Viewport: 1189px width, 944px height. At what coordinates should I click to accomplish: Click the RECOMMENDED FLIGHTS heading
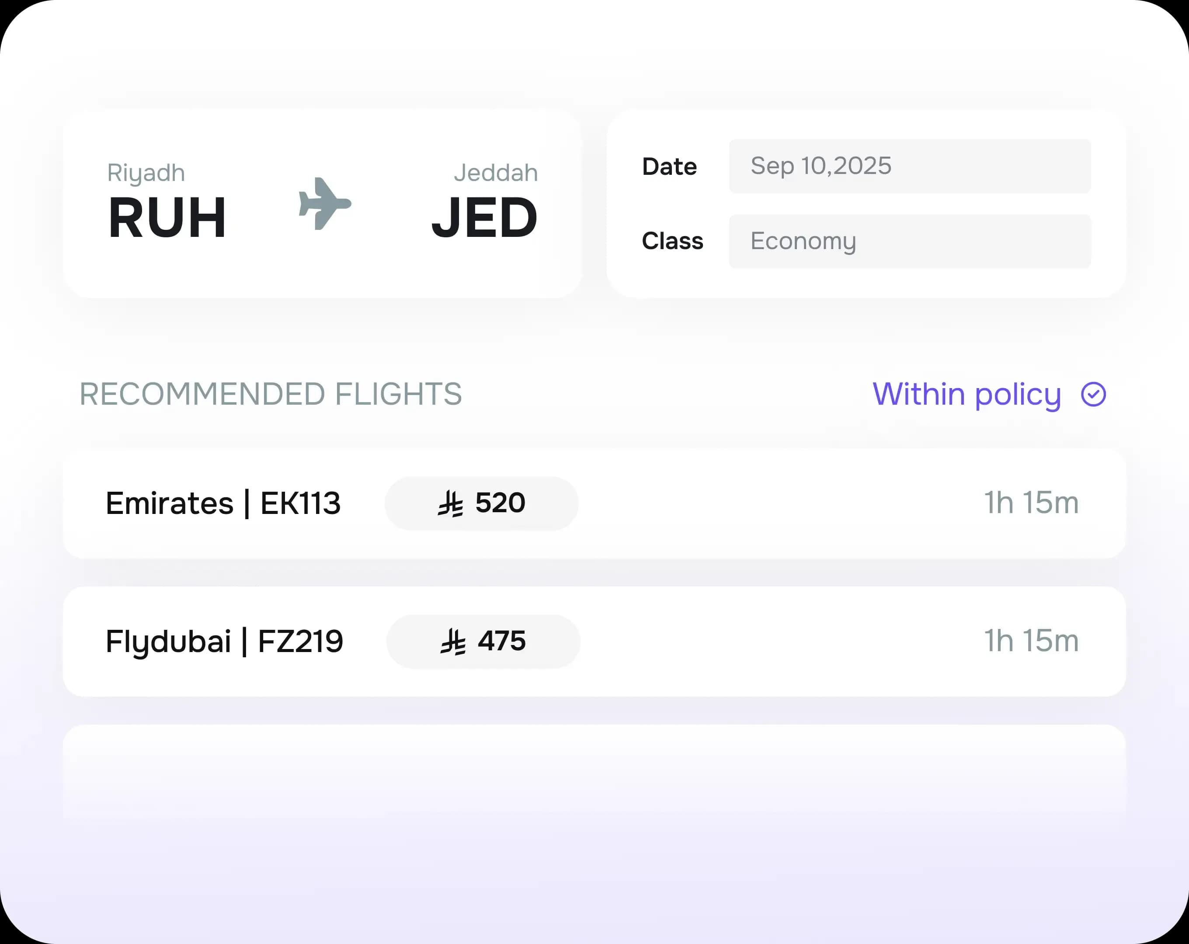(x=270, y=394)
